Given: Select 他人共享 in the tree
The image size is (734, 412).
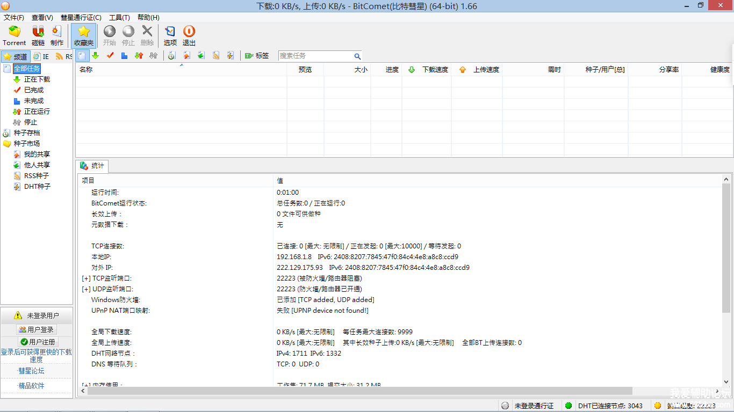Looking at the screenshot, I should pyautogui.click(x=37, y=165).
